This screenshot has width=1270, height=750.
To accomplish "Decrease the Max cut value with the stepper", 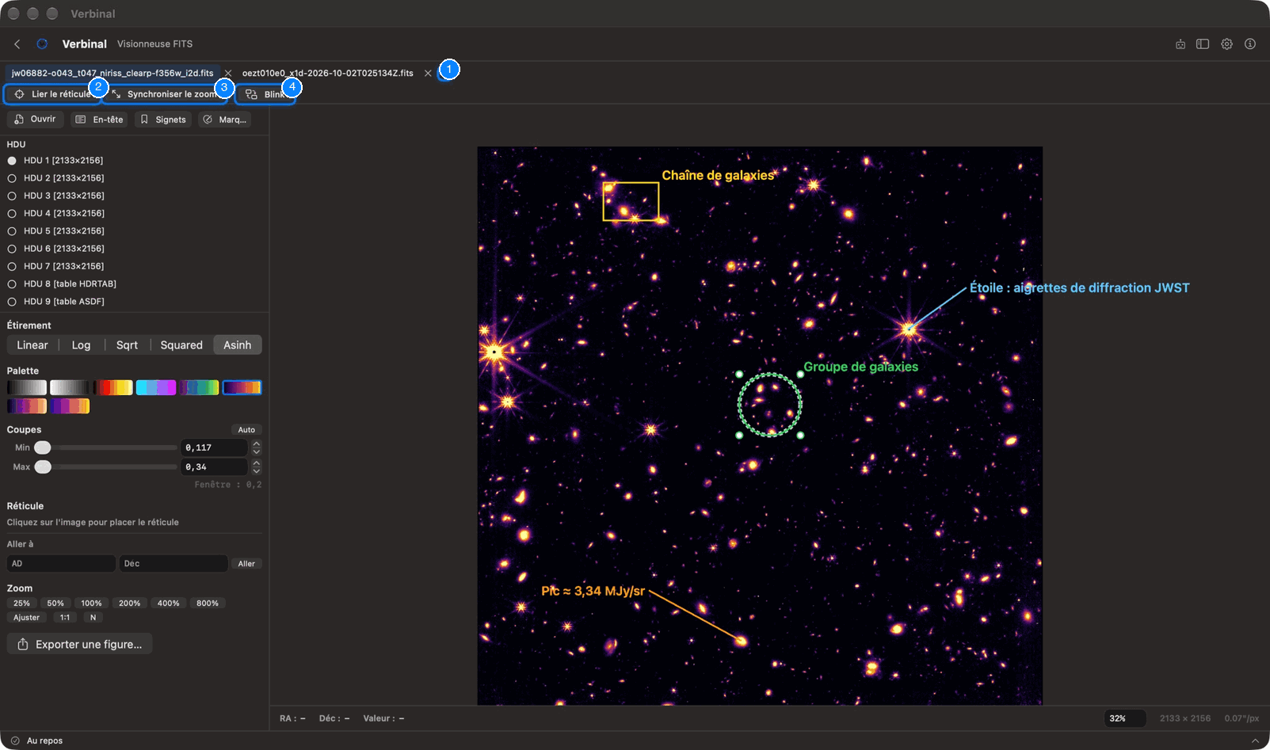I will click(256, 470).
